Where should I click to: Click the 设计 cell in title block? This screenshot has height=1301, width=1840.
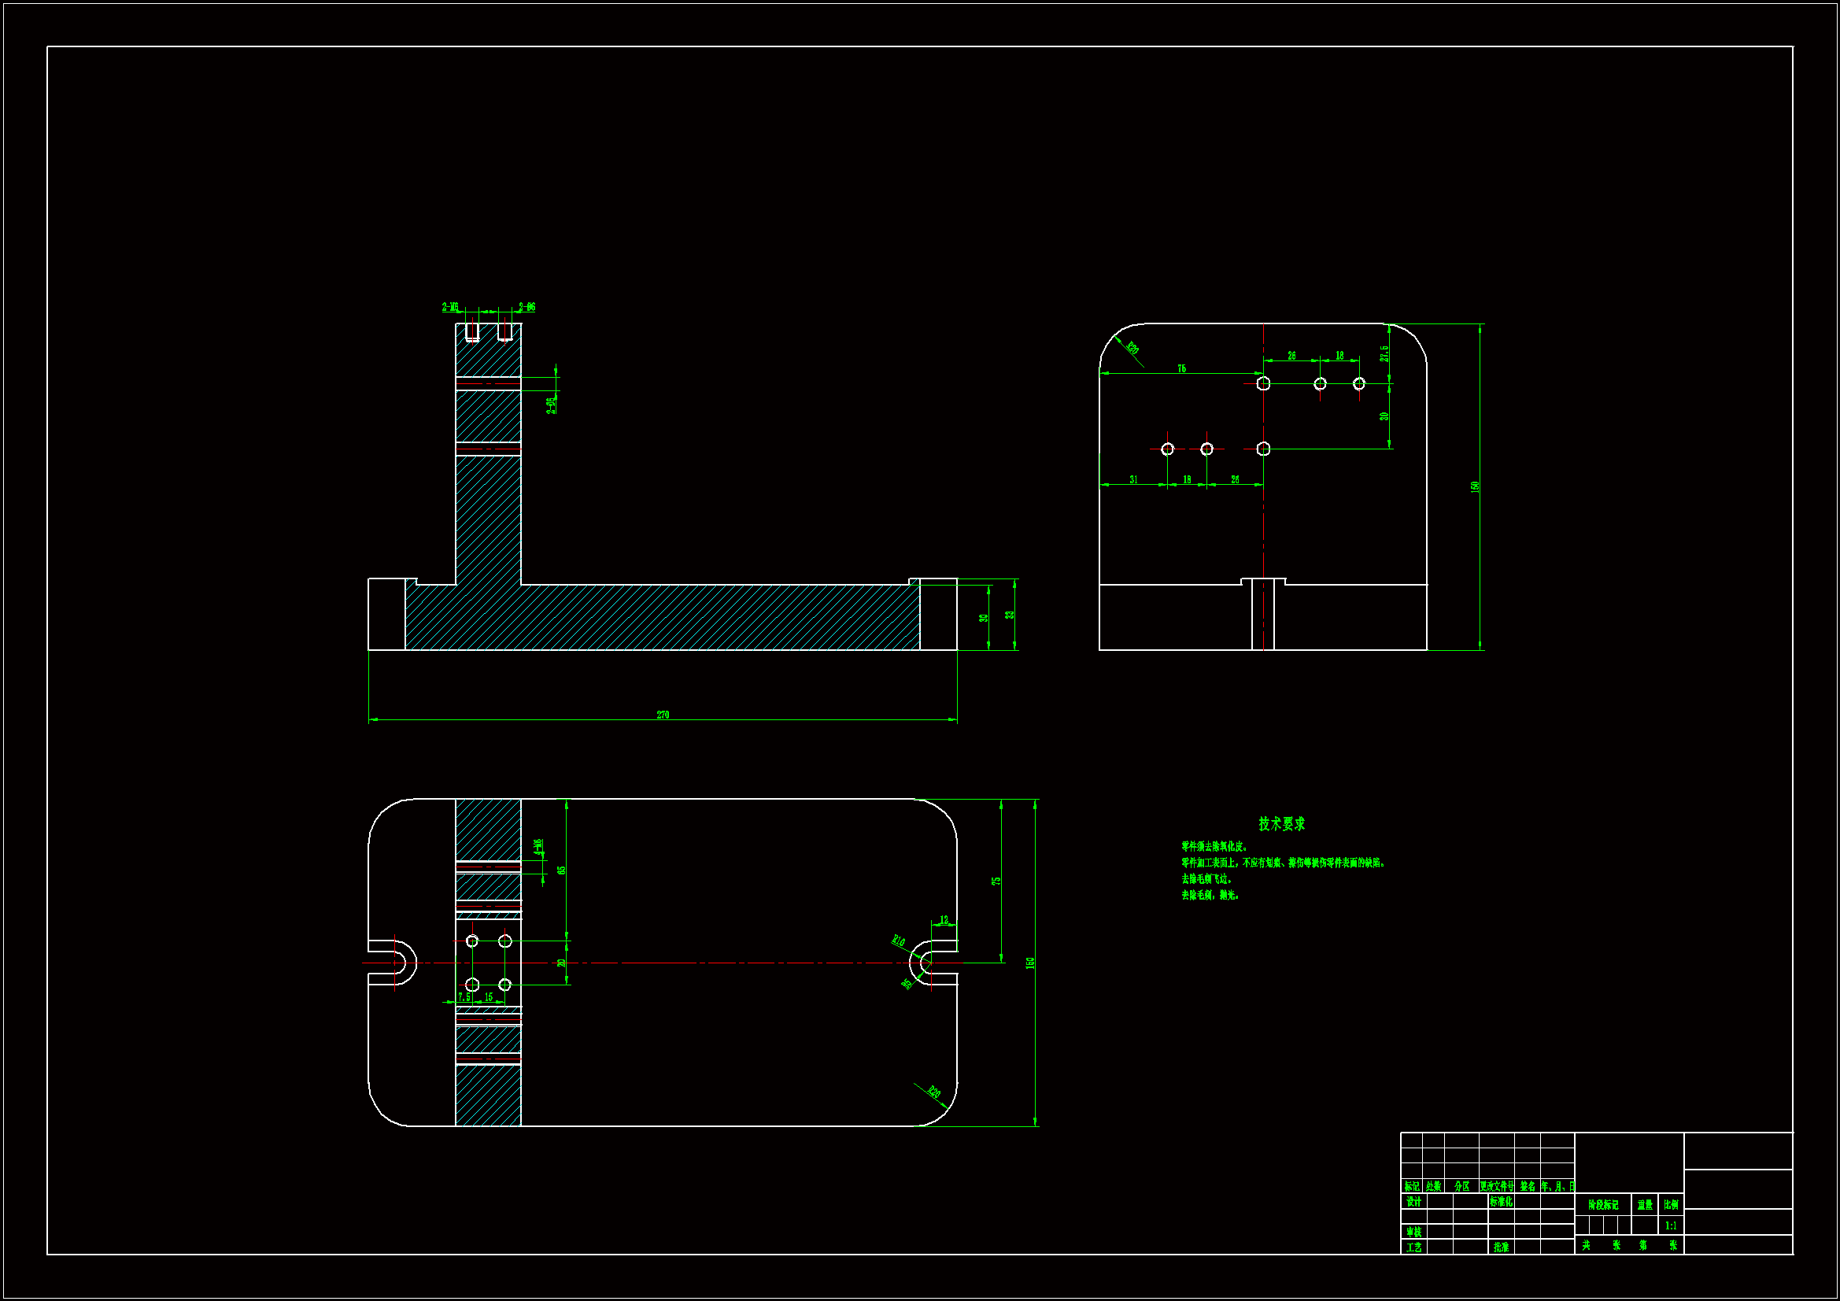pos(1413,1202)
